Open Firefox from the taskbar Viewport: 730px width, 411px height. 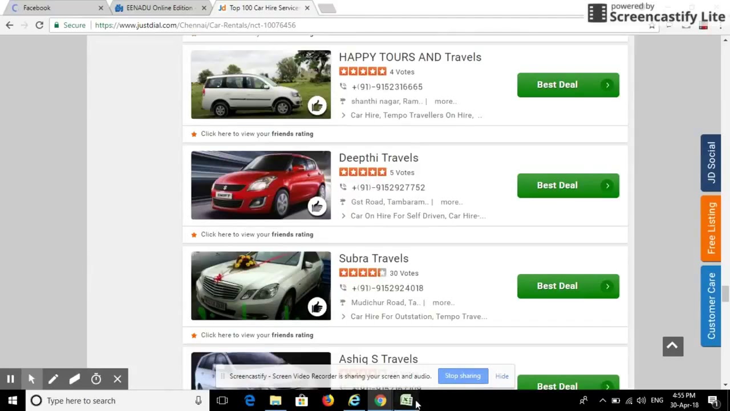pos(328,401)
